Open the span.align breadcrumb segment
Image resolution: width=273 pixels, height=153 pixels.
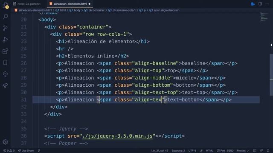tap(167, 10)
